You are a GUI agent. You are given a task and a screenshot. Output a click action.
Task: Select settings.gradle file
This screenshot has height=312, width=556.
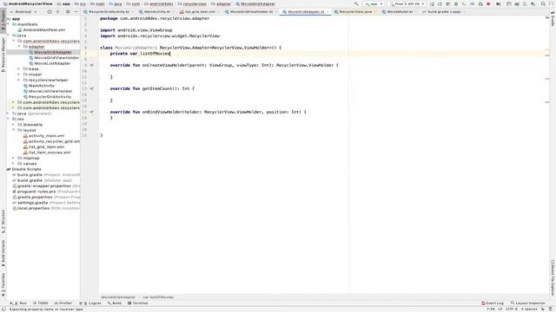coord(32,203)
